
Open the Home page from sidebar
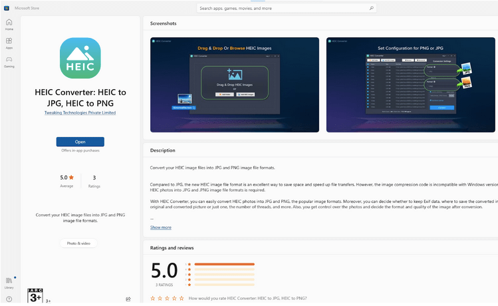tap(9, 25)
